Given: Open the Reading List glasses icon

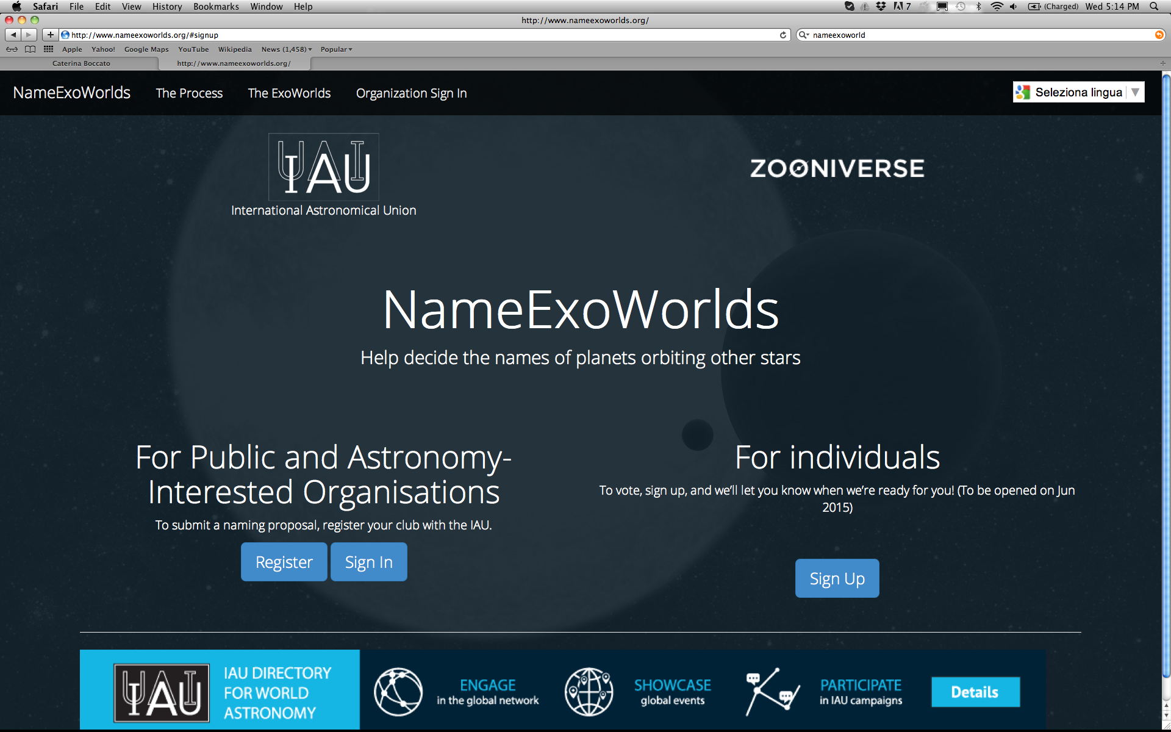Looking at the screenshot, I should pos(12,49).
